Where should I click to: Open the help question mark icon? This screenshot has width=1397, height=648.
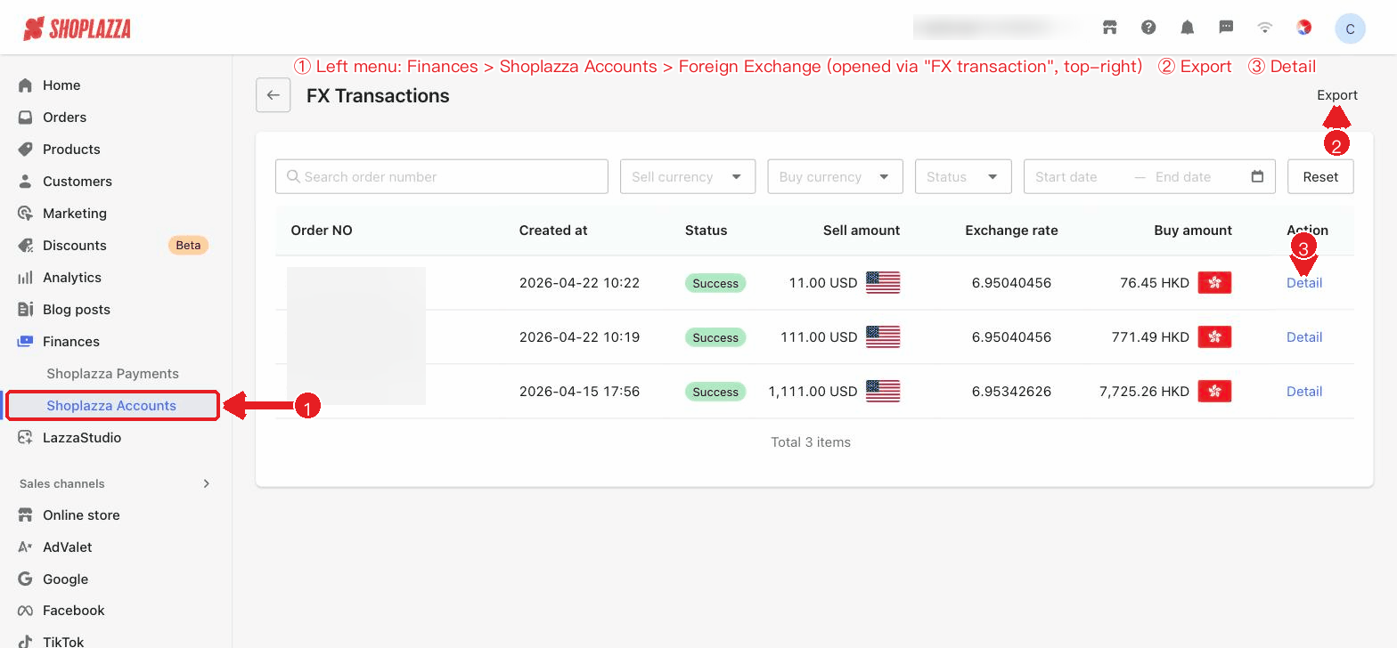(1148, 28)
